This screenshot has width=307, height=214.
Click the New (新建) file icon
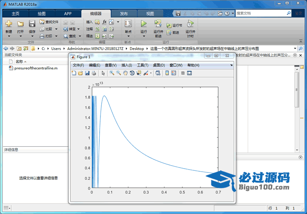[9, 24]
